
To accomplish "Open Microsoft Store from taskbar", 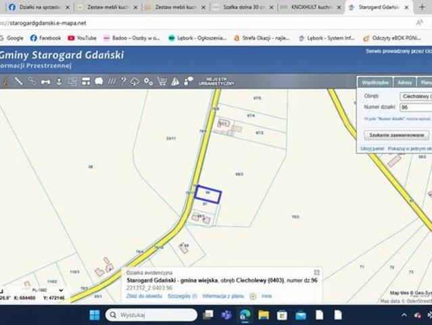I will click(x=282, y=315).
